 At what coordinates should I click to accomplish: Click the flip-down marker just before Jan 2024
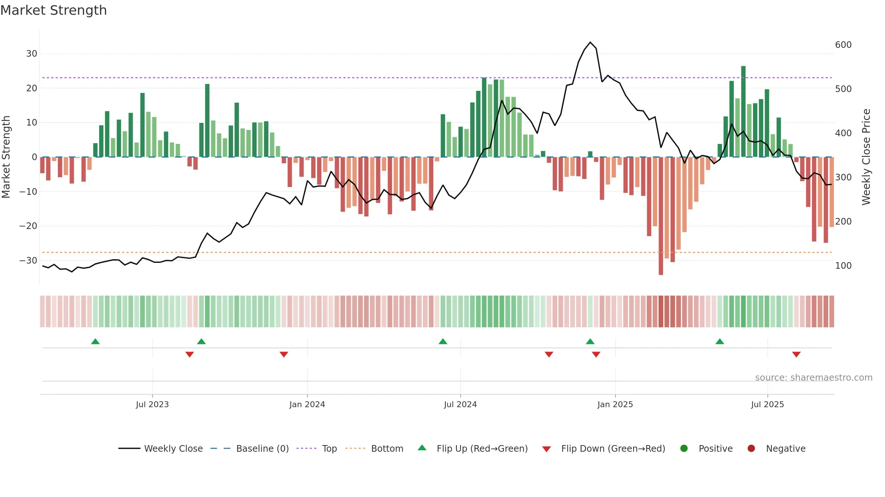(284, 355)
